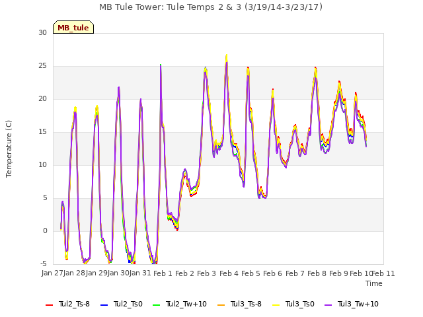
Task: Click the Jan 27 x-axis tick label
Action: tap(52, 273)
